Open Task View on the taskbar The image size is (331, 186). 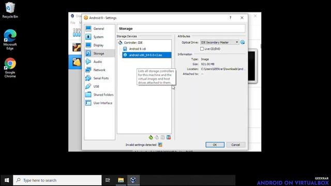pyautogui.click(x=108, y=180)
